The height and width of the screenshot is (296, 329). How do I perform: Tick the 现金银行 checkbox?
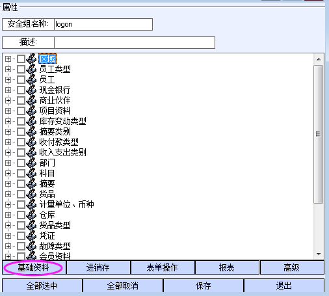click(x=21, y=90)
